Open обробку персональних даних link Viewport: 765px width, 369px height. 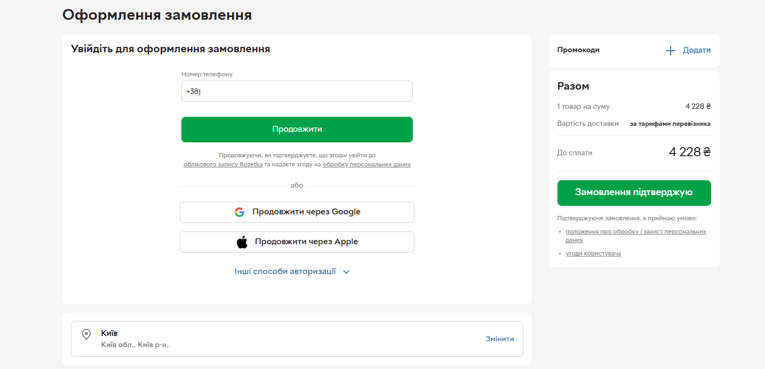366,164
